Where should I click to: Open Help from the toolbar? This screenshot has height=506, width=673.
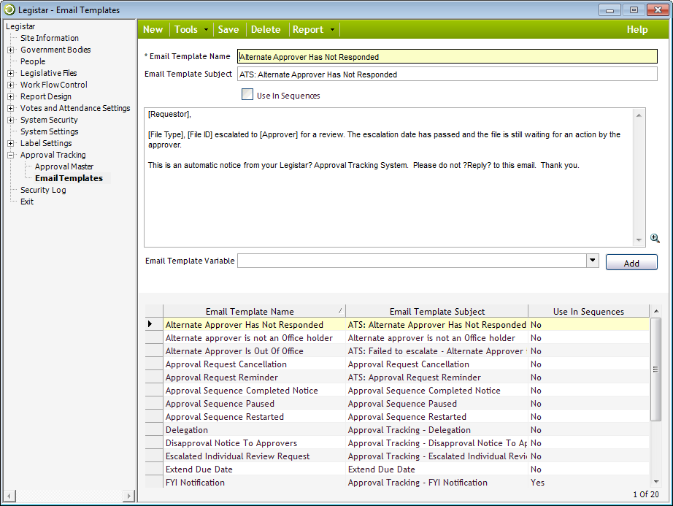tap(637, 29)
